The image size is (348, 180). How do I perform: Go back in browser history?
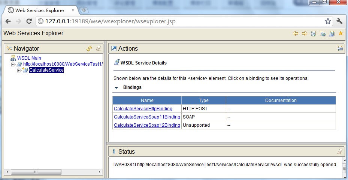click(x=8, y=21)
